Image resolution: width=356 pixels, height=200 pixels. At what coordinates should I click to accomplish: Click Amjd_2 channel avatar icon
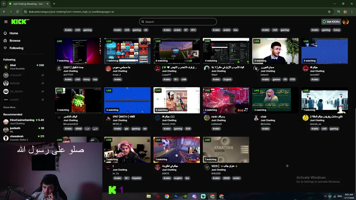(108, 69)
